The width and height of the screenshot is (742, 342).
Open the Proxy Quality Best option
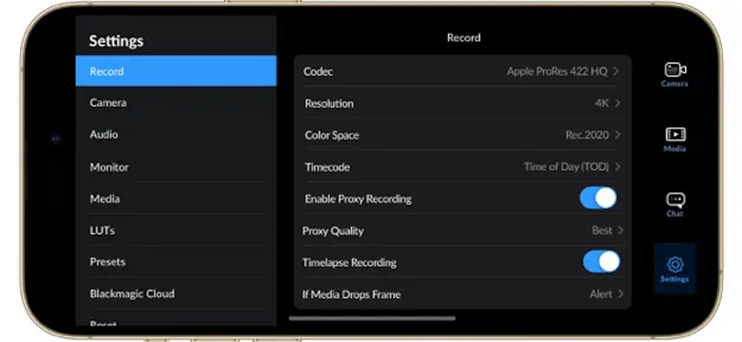pyautogui.click(x=463, y=230)
